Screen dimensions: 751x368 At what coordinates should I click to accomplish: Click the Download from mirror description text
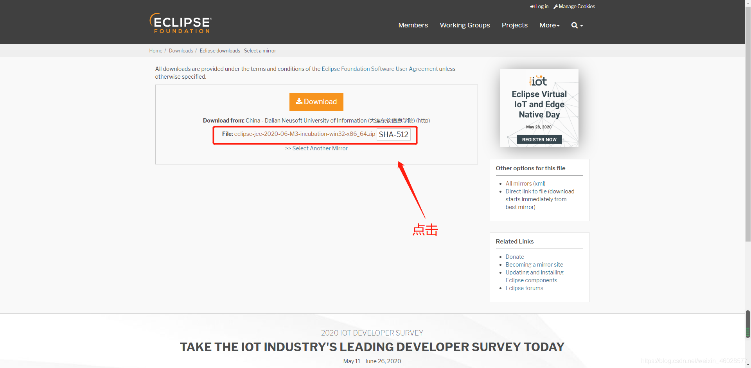[316, 121]
